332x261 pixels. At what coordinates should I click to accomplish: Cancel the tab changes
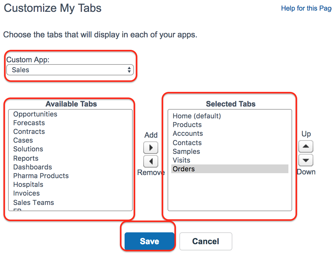click(206, 241)
